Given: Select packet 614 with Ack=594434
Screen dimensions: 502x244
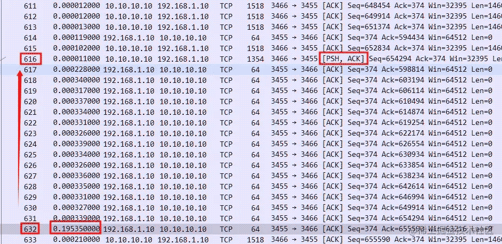Looking at the screenshot, I should click(x=251, y=38).
